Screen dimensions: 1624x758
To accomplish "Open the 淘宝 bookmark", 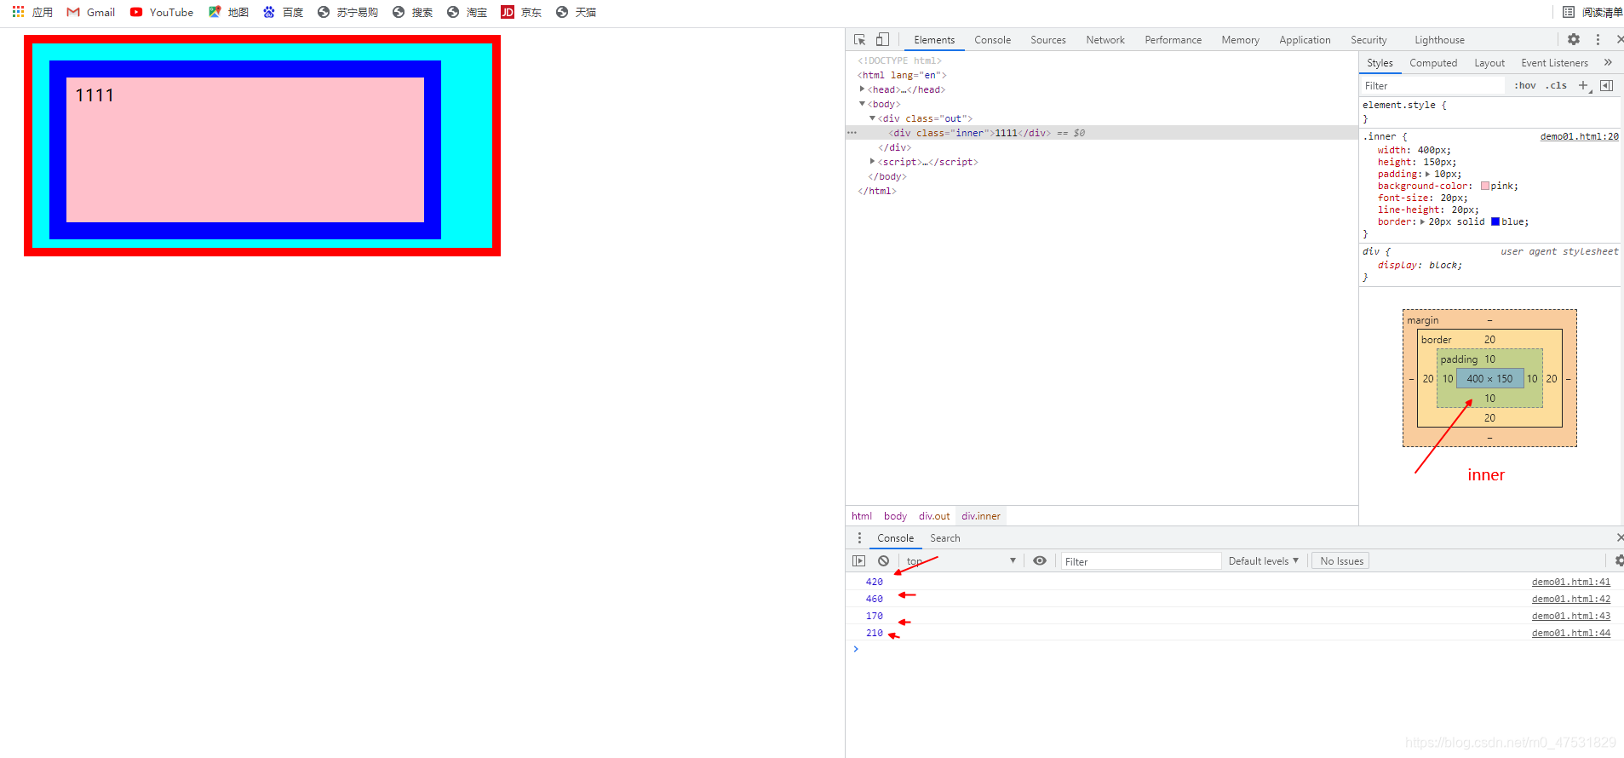I will click(467, 12).
